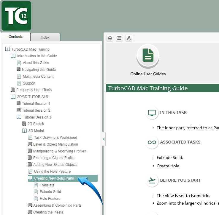Expand Creating the Insets book icon

click(30, 212)
